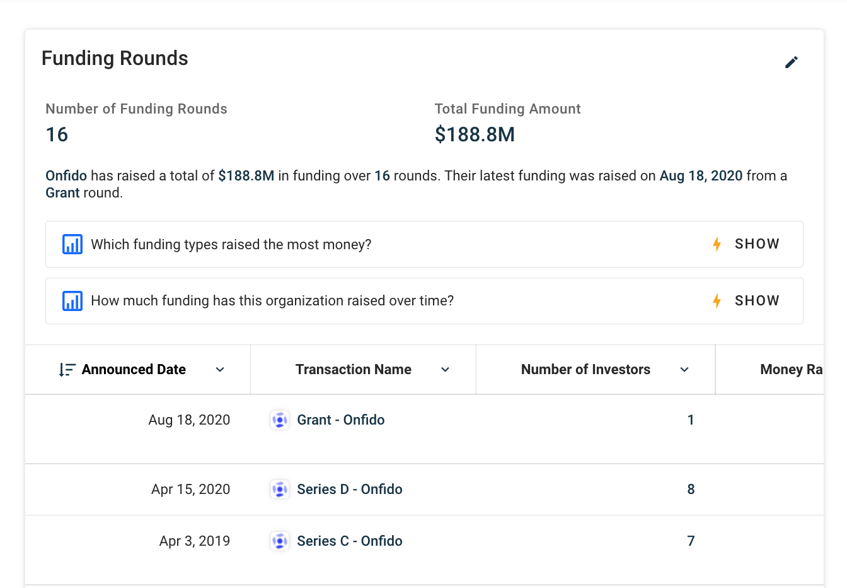The width and height of the screenshot is (847, 588).
Task: Click the Grant link in summary sentence
Action: (62, 192)
